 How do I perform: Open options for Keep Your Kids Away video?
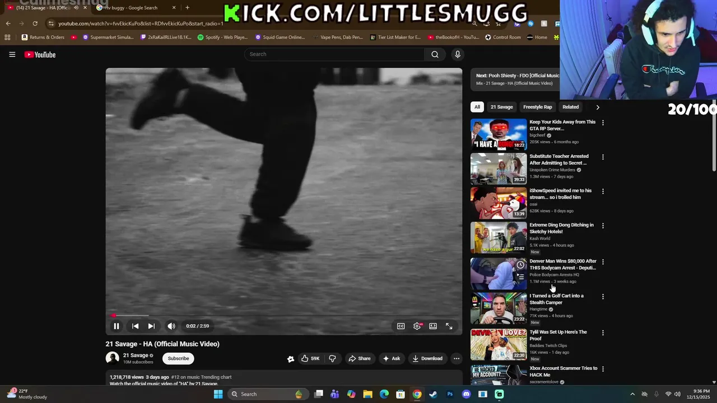pos(603,122)
